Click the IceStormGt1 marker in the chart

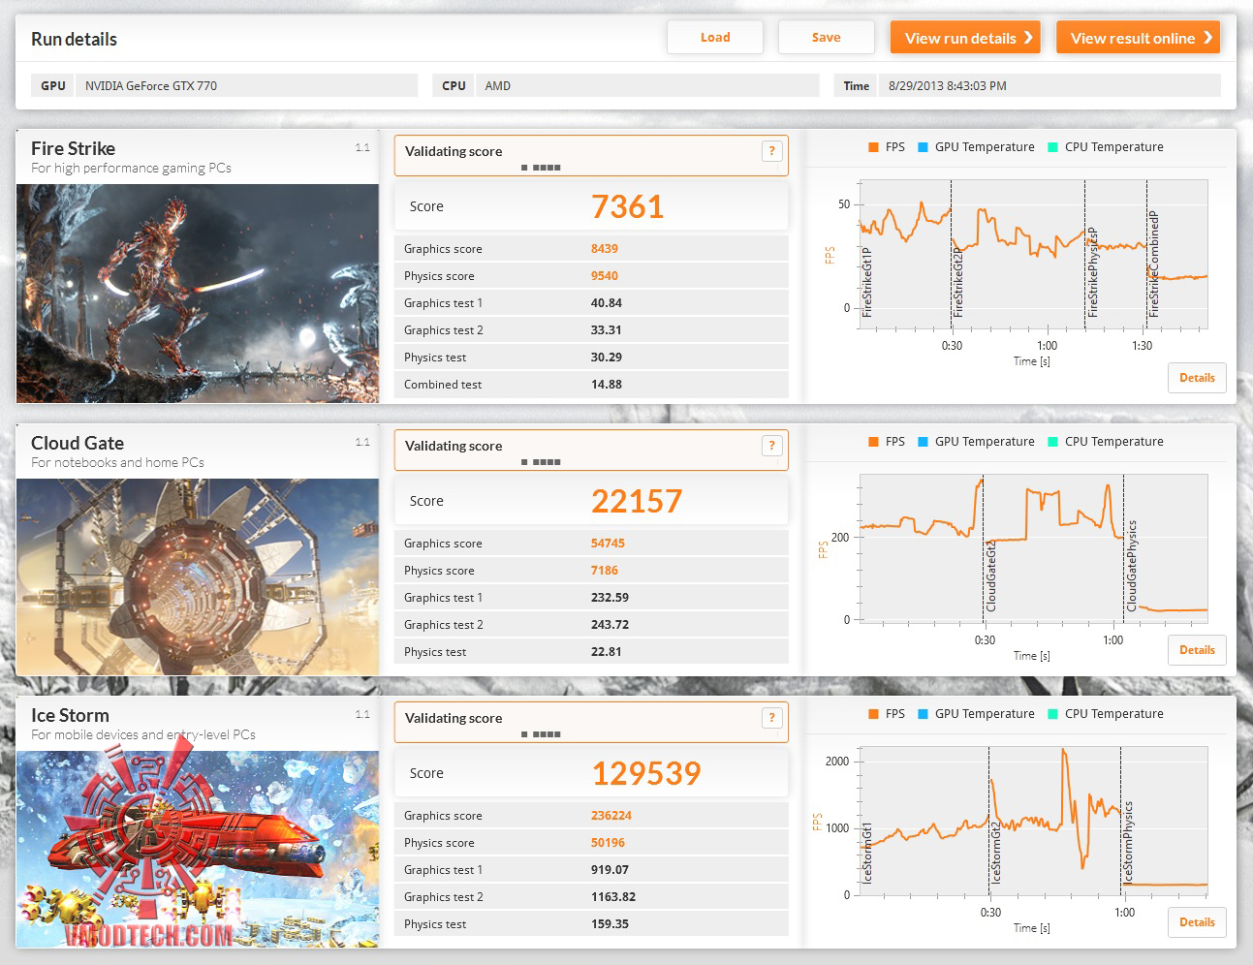[867, 854]
